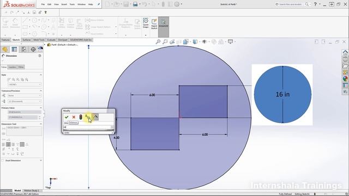The image size is (349, 196).
Task: Open ConfigurationManager tab icon
Action: [x=23, y=49]
